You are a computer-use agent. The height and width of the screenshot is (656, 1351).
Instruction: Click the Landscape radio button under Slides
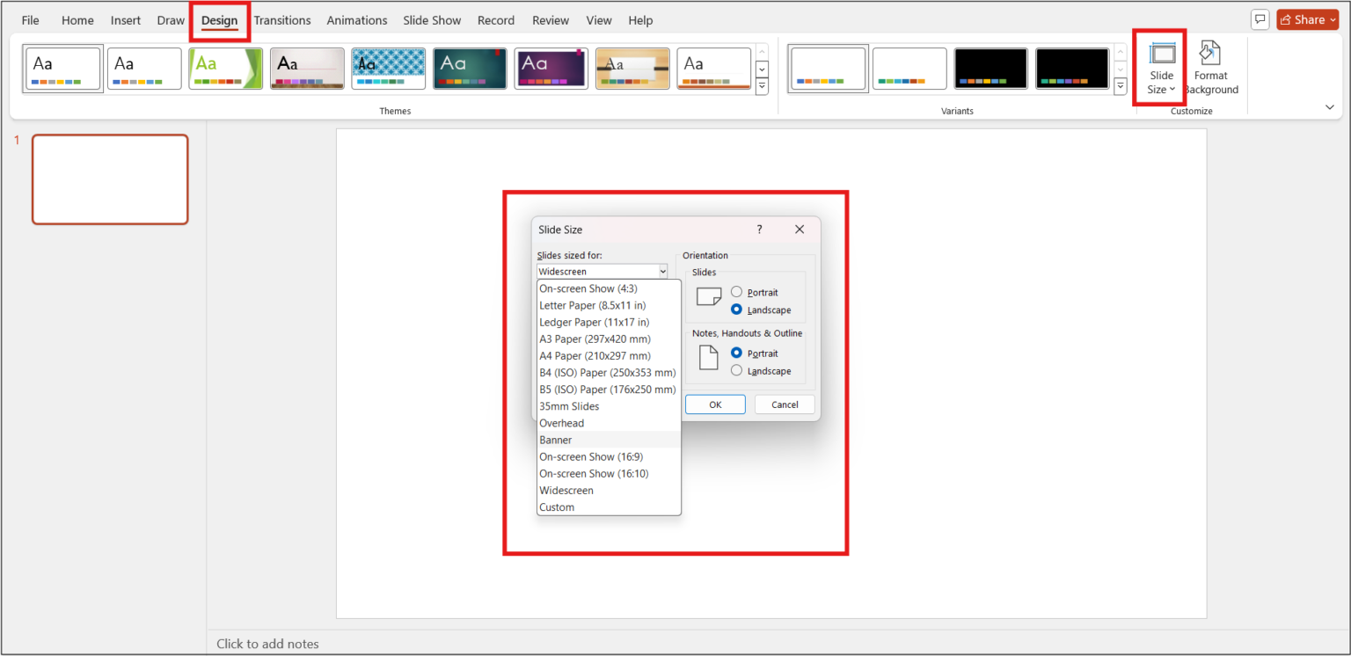pyautogui.click(x=736, y=310)
